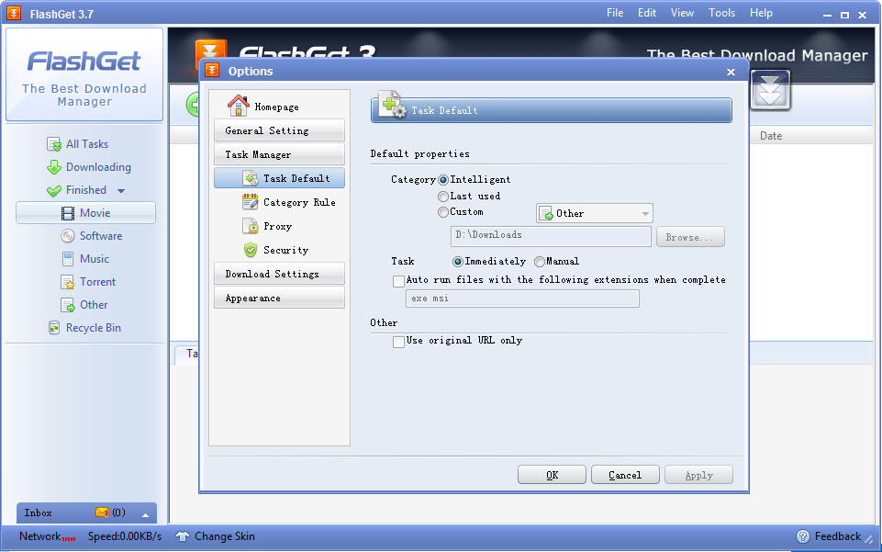The image size is (882, 552).
Task: Click the FlashGet download arrow drop-zone icon
Action: tap(770, 90)
